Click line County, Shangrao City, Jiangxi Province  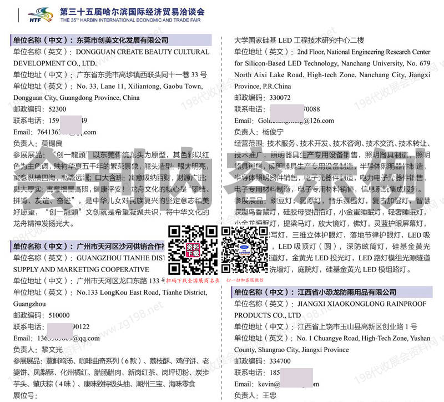pos(291,350)
